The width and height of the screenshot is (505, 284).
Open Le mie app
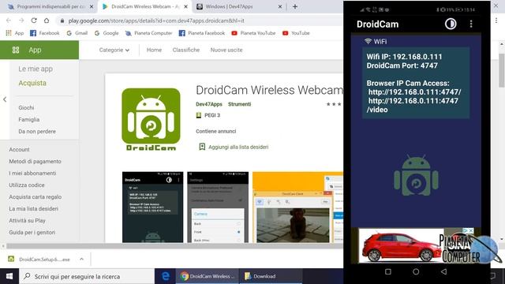tap(36, 69)
